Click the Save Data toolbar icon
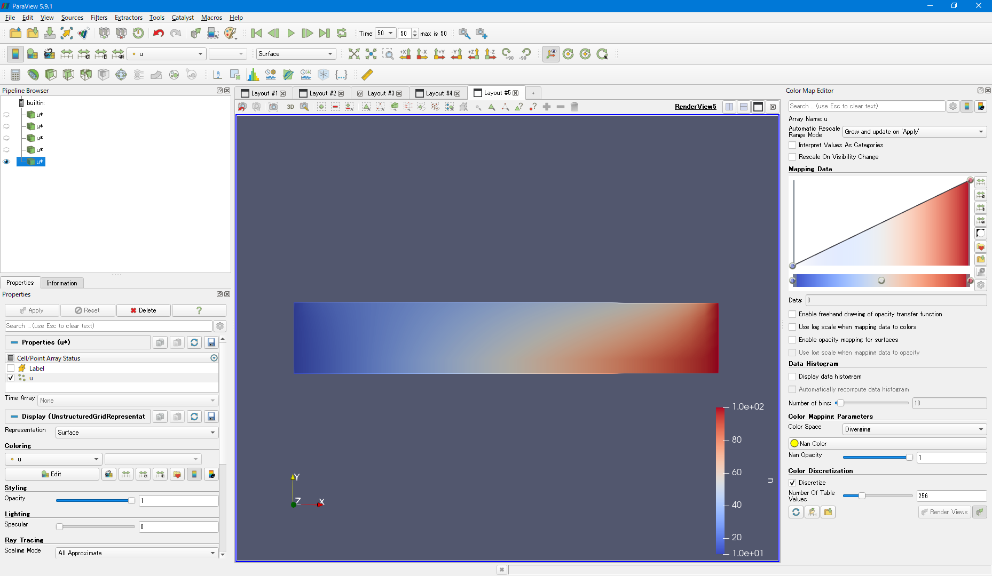 pyautogui.click(x=50, y=33)
